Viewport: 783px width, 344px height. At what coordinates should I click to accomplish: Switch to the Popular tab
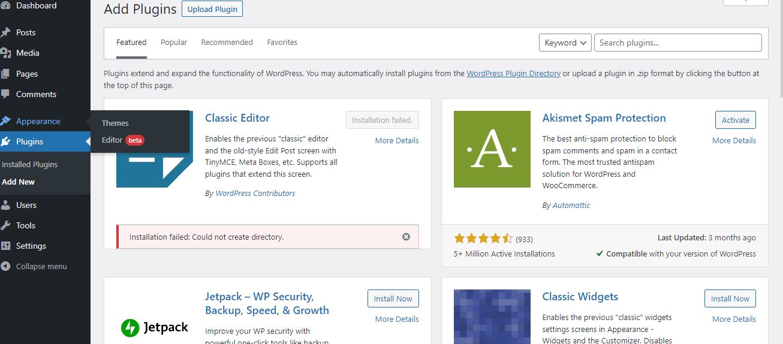174,43
